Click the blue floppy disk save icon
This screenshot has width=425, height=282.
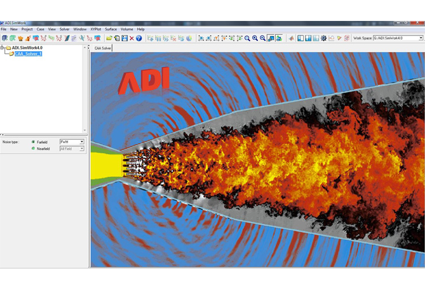pos(125,38)
